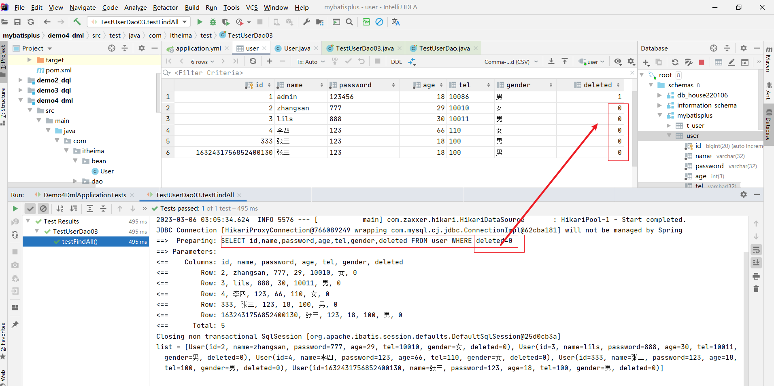Open the table editor icon in Database toolbar

click(719, 62)
